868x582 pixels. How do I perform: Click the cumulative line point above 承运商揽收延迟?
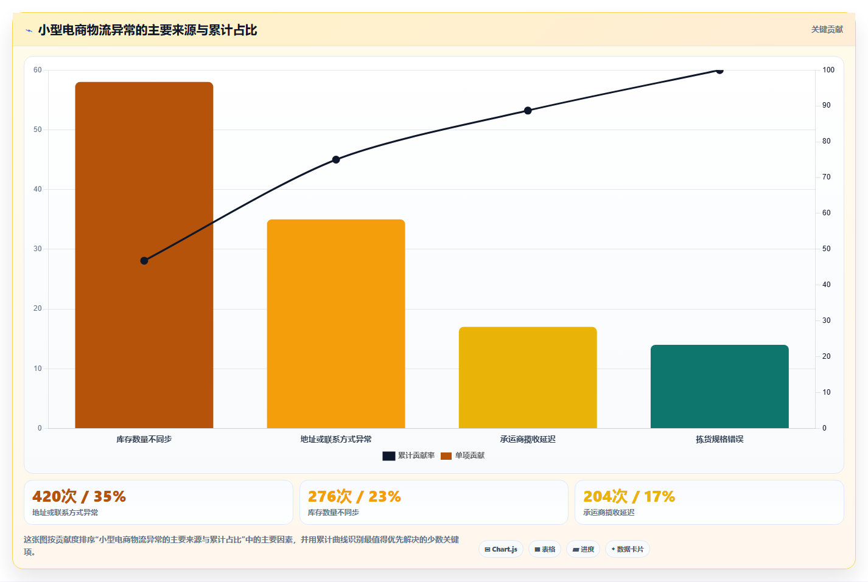tap(528, 111)
